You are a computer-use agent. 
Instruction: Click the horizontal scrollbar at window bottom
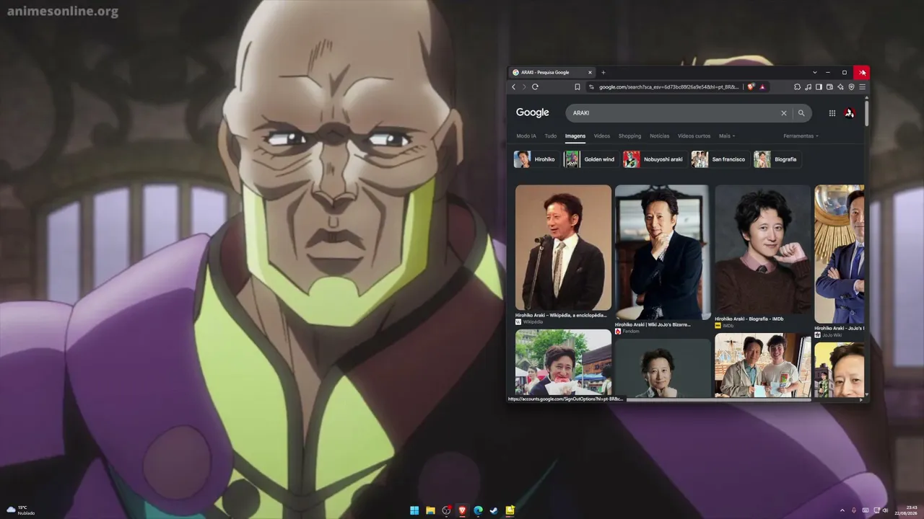pos(719,399)
